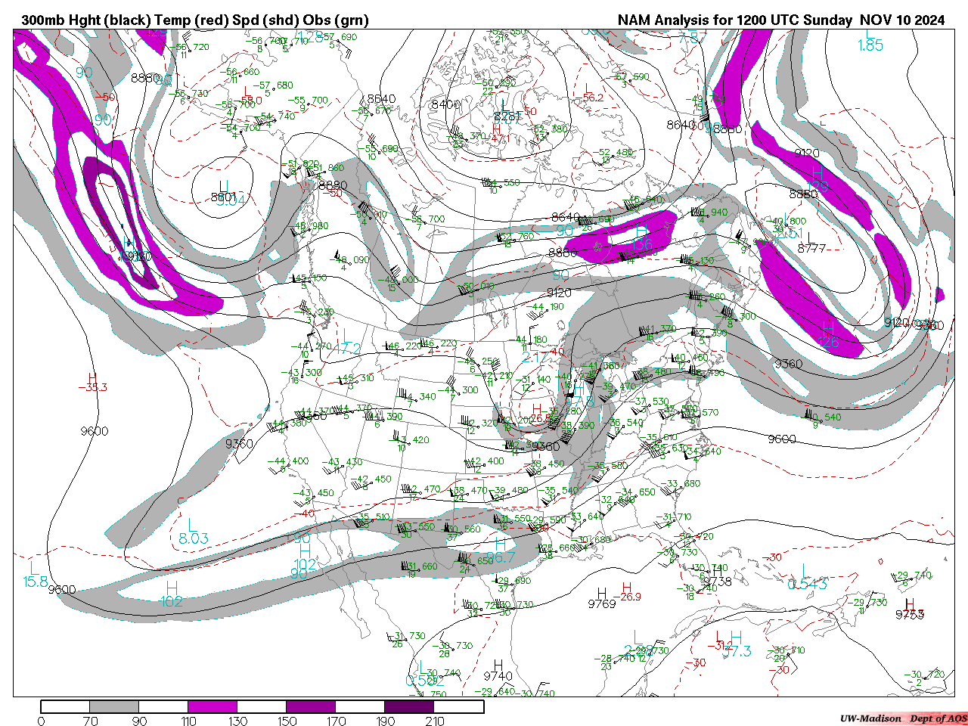Click the 9738 height label near Florida
This screenshot has height=726, width=968.
click(717, 582)
